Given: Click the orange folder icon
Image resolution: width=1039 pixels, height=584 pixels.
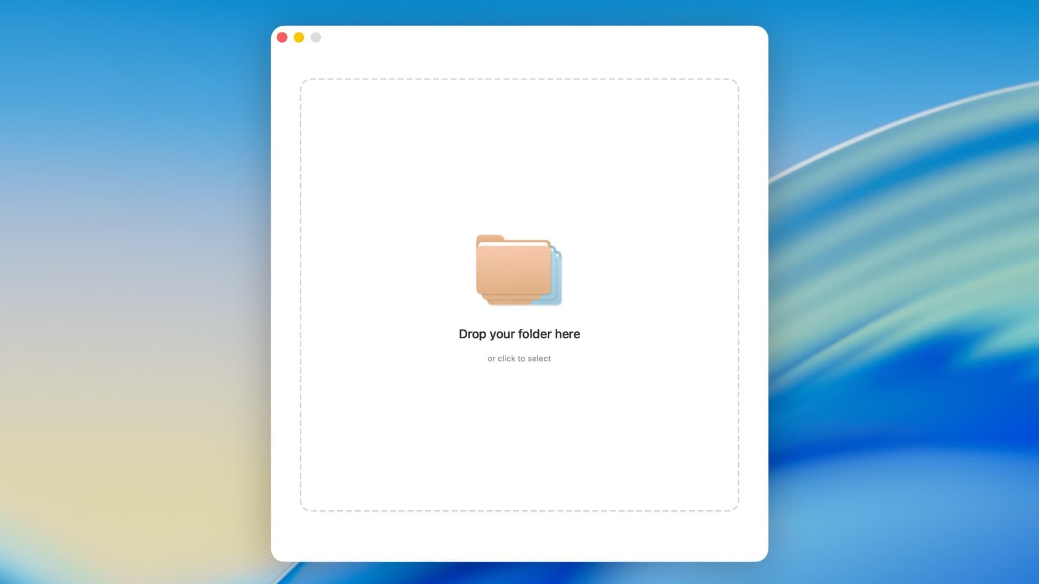Looking at the screenshot, I should (513, 269).
